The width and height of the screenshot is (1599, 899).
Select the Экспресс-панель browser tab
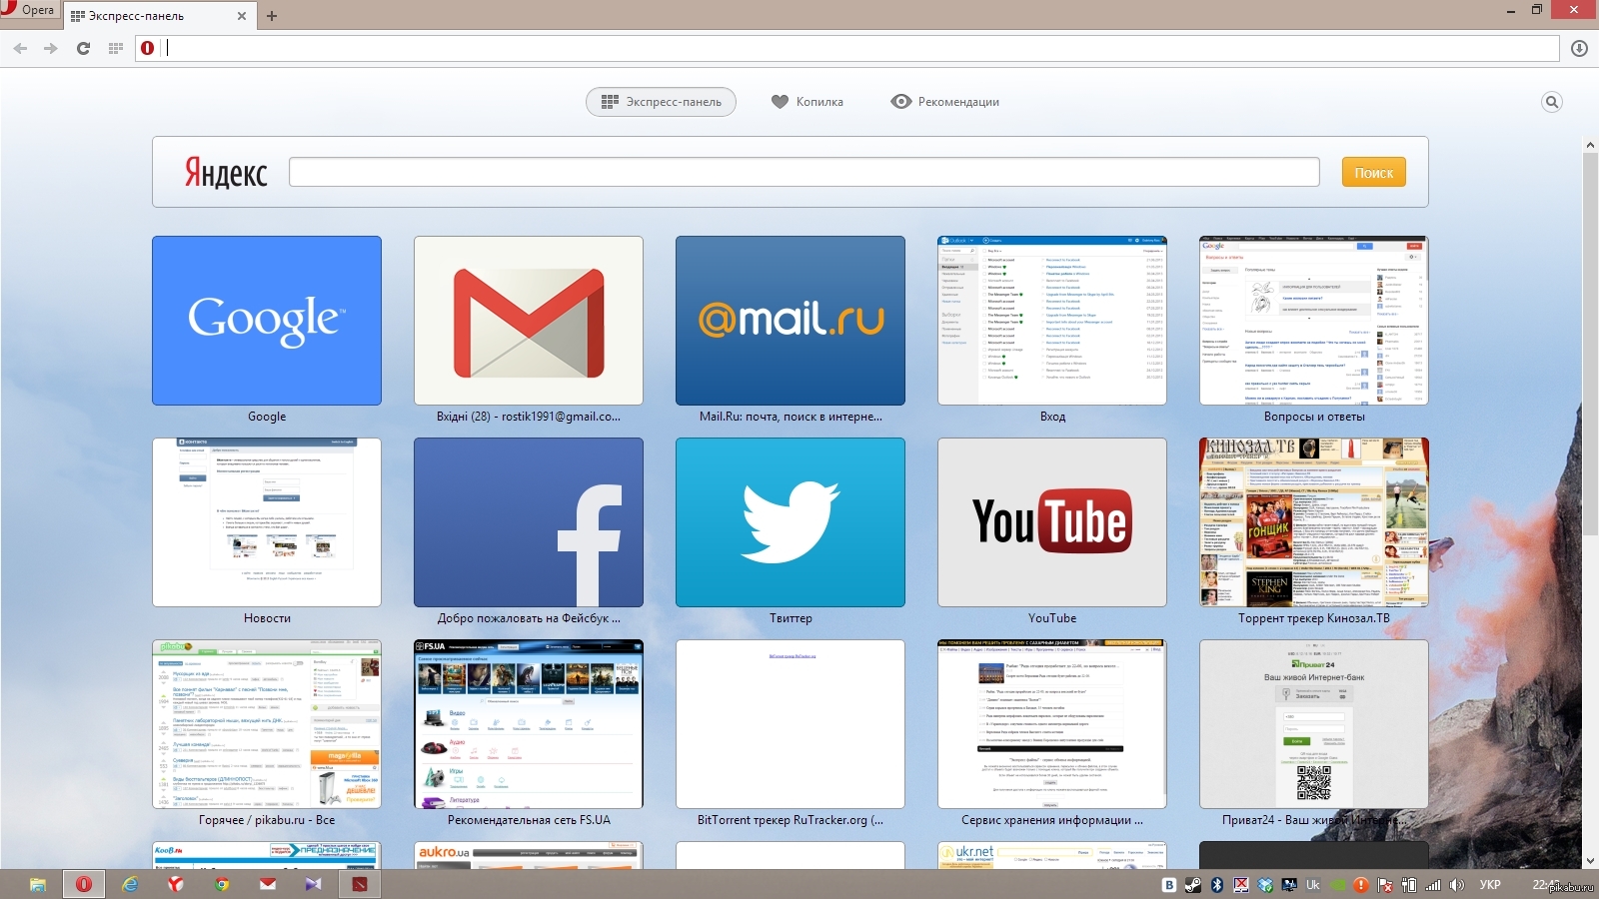(150, 16)
